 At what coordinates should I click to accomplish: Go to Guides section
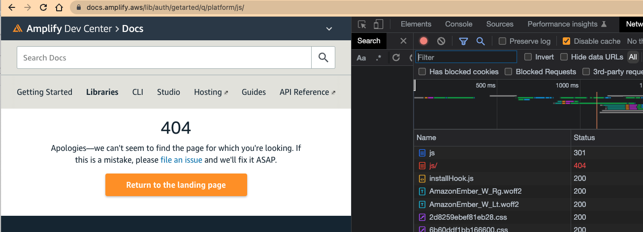point(254,92)
